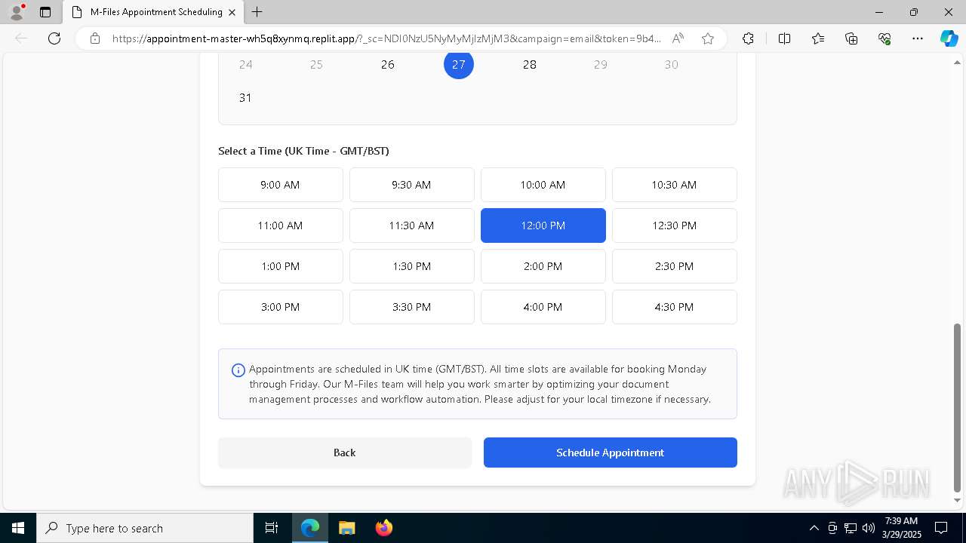
Task: Select date 28 in calendar
Action: pos(530,64)
